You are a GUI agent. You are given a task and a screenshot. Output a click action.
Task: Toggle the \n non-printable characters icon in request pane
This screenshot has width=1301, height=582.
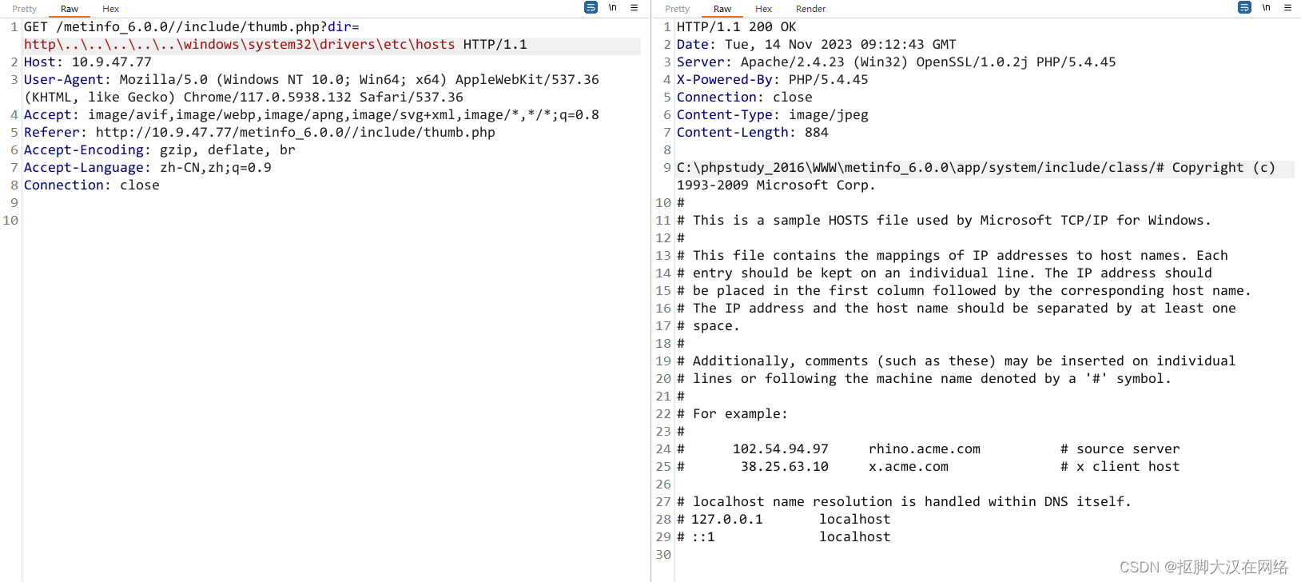click(613, 8)
